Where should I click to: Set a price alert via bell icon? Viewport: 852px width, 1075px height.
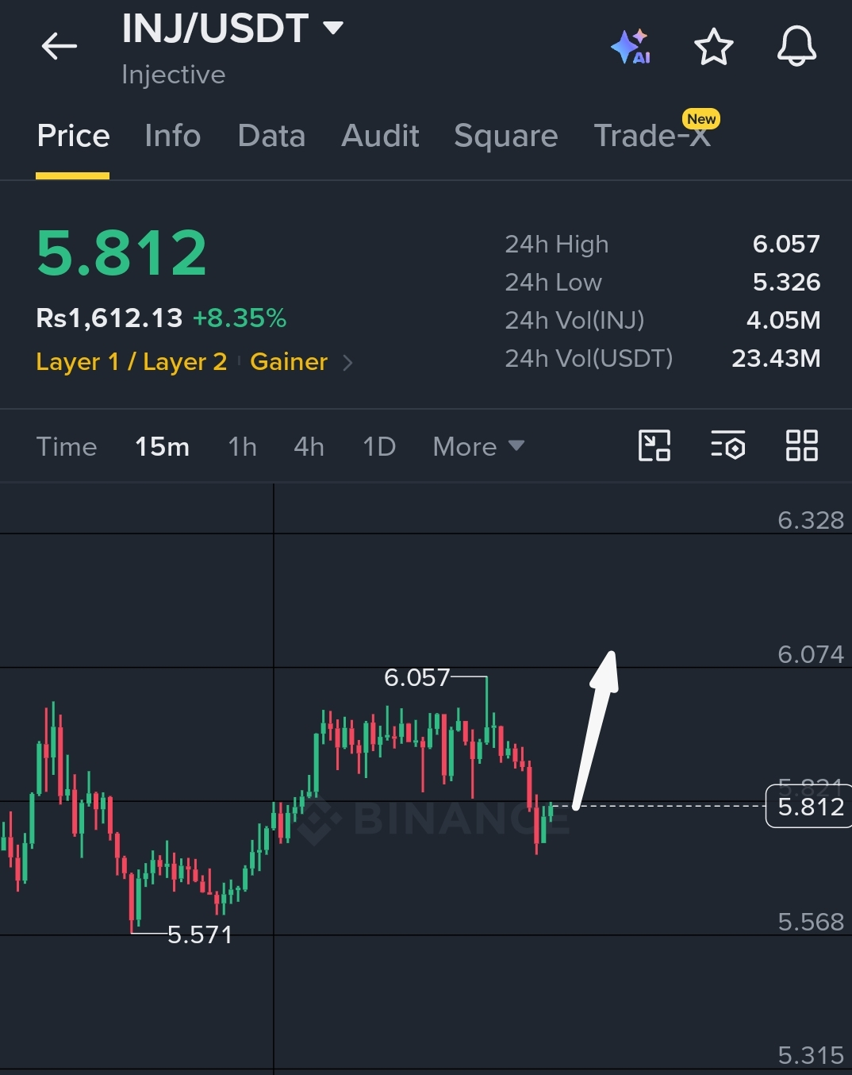pyautogui.click(x=796, y=46)
